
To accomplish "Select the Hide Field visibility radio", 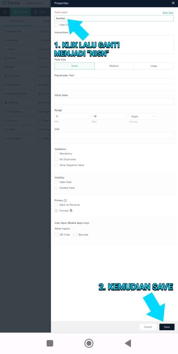I will (56, 182).
